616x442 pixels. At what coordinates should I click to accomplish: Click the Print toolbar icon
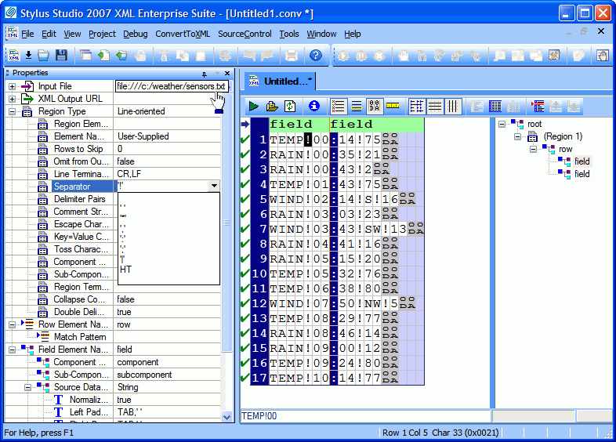[x=291, y=56]
